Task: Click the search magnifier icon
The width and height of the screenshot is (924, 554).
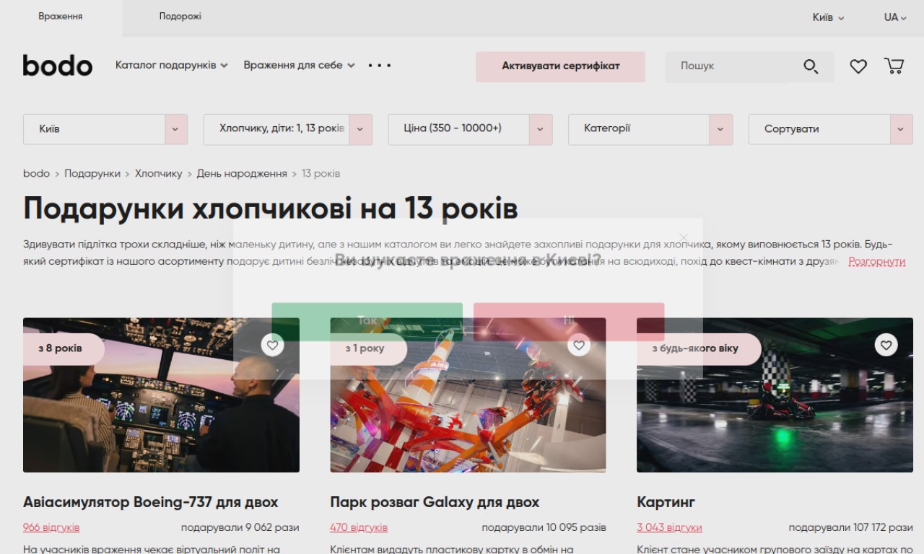Action: tap(811, 66)
